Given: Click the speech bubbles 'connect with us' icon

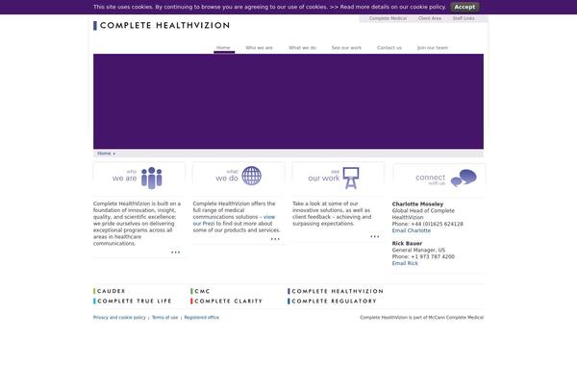Looking at the screenshot, I should pos(464,178).
